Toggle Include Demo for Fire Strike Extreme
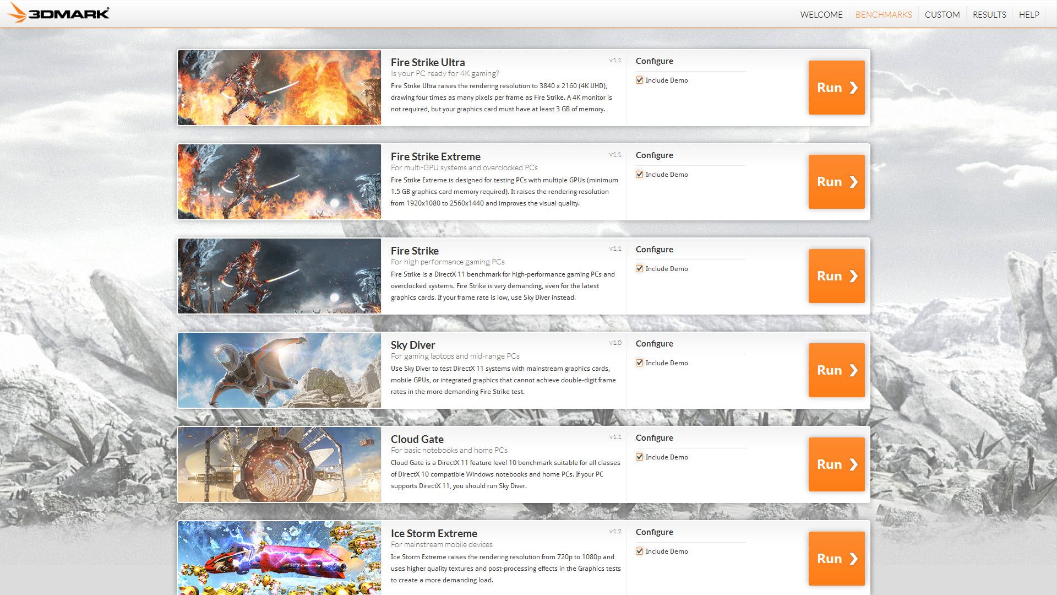This screenshot has width=1057, height=595. pyautogui.click(x=640, y=175)
